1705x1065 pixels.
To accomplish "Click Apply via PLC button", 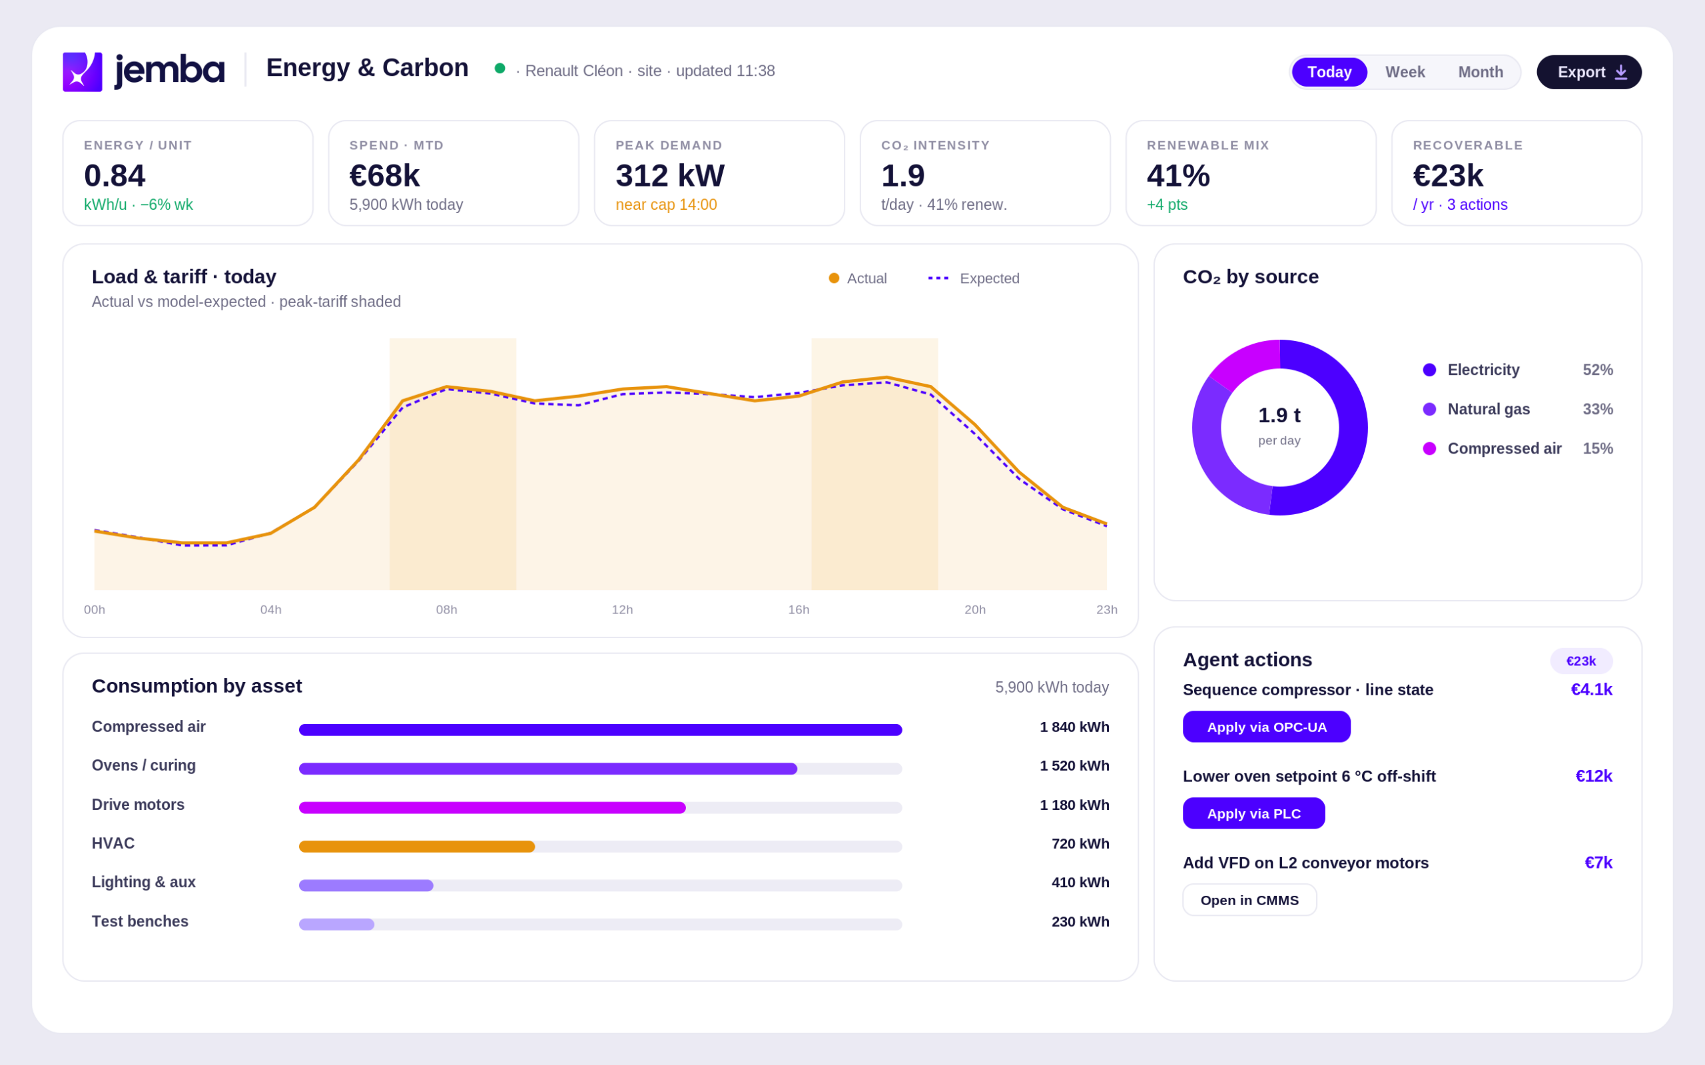I will (1253, 813).
